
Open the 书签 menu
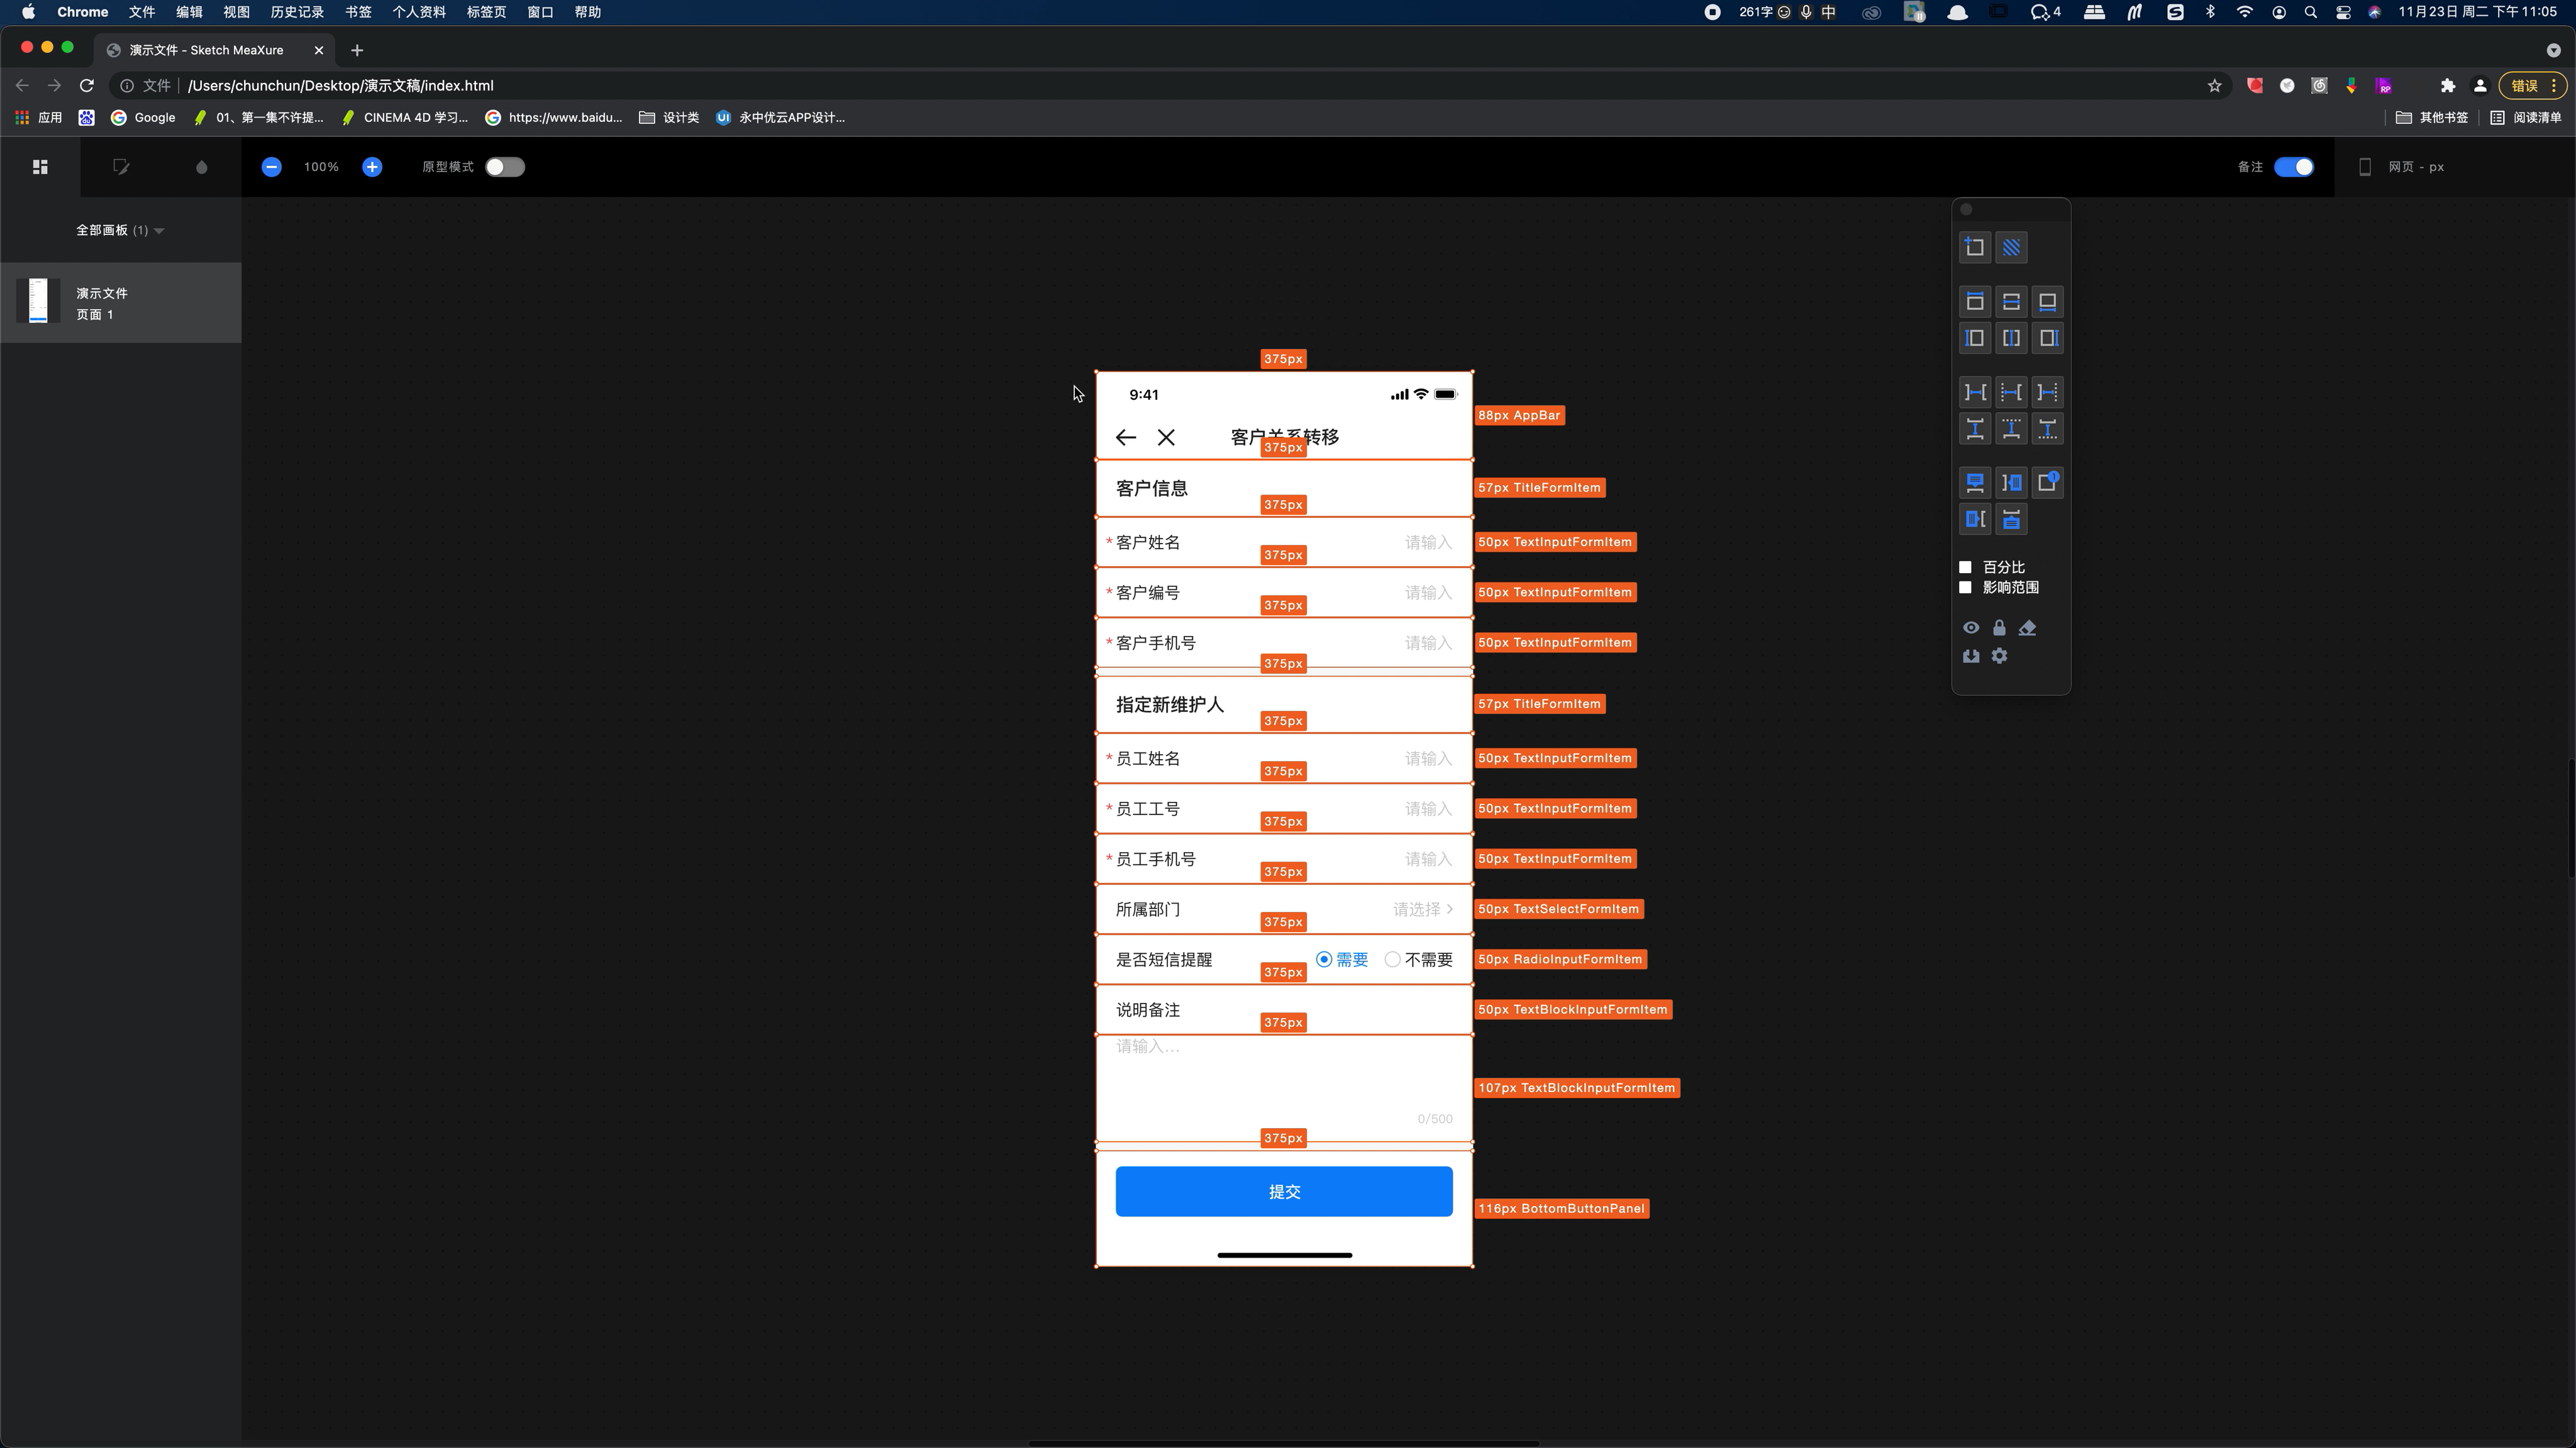click(358, 12)
